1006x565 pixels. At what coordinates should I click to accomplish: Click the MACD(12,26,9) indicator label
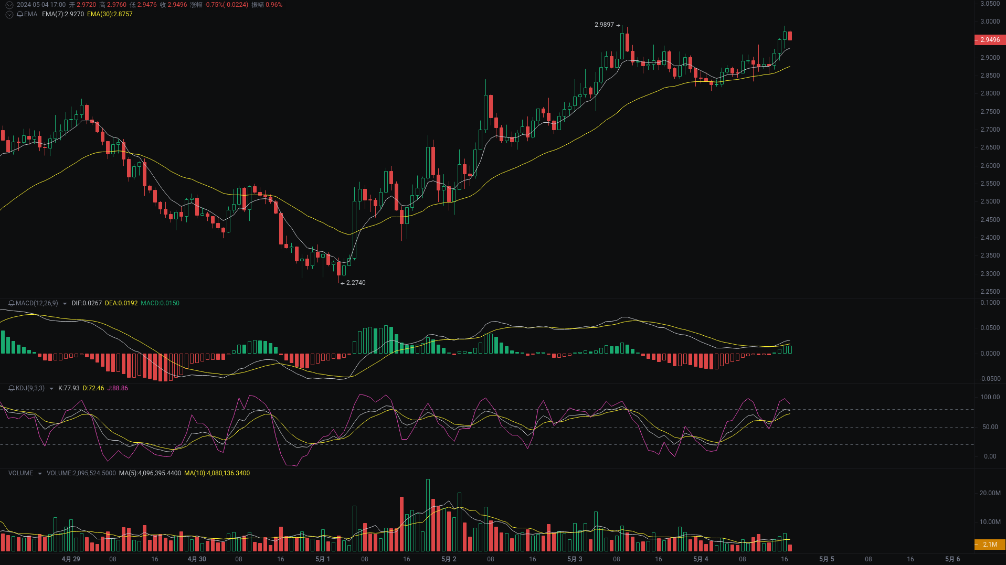click(36, 303)
